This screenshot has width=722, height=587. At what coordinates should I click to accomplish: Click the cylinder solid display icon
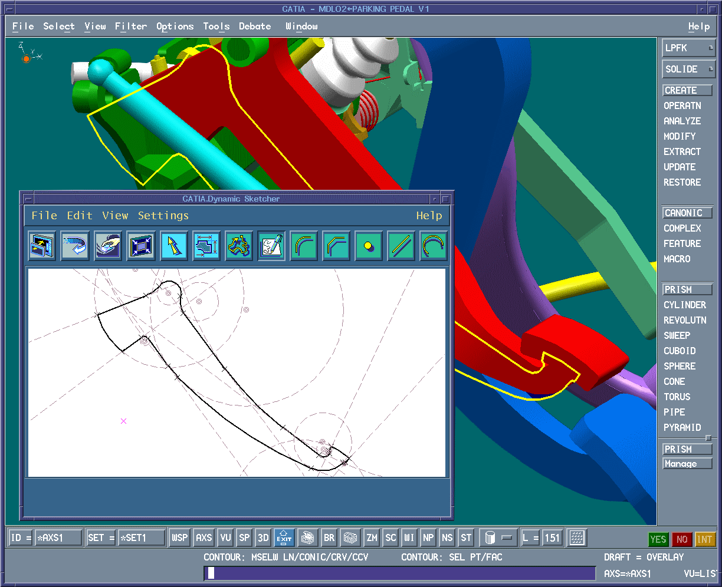(x=490, y=537)
